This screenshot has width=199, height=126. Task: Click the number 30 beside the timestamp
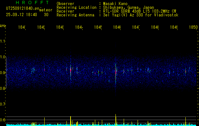46,15
